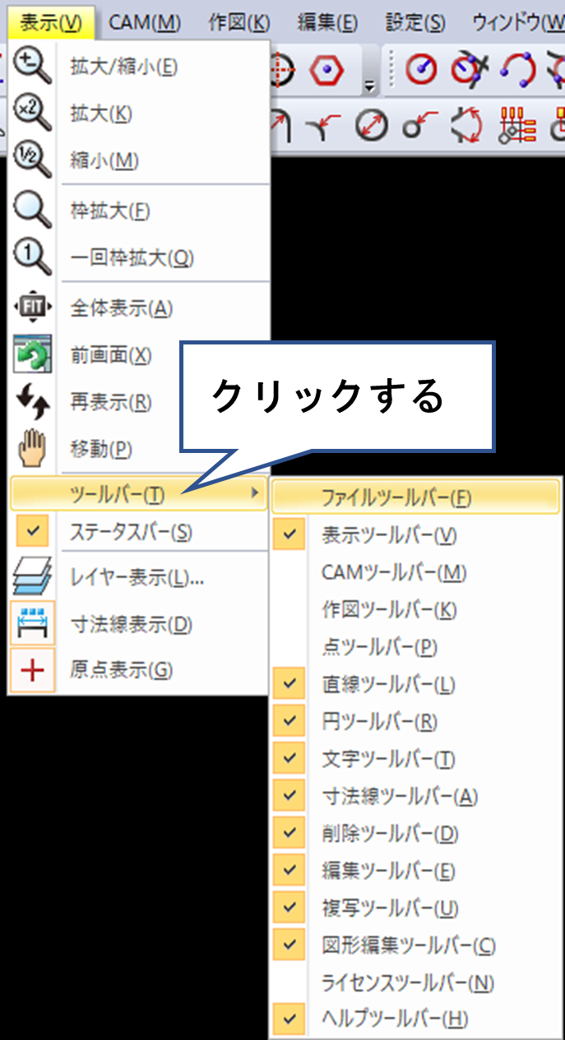The image size is (565, 1040).
Task: Open the 表示(V) menu
Action: pyautogui.click(x=50, y=22)
